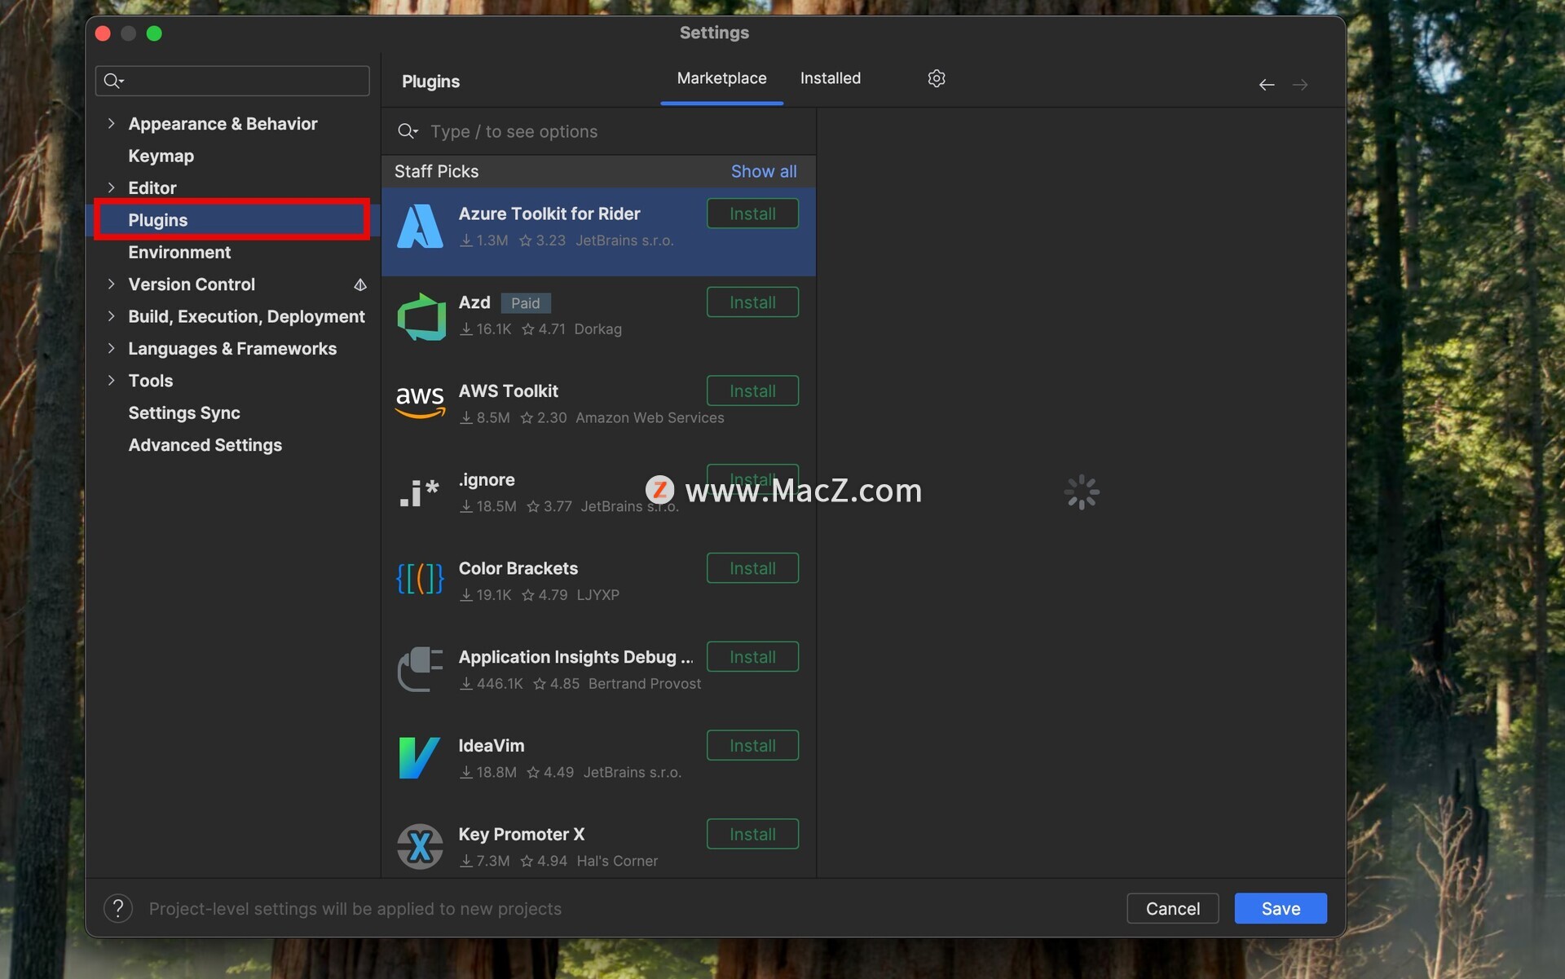Open Settings Sync page
Image resolution: width=1565 pixels, height=979 pixels.
(184, 412)
